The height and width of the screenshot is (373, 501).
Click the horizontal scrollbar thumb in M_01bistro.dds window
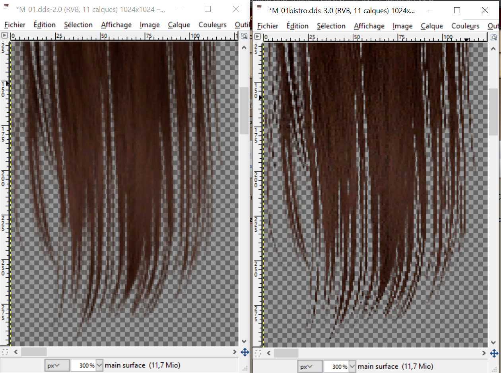286,353
